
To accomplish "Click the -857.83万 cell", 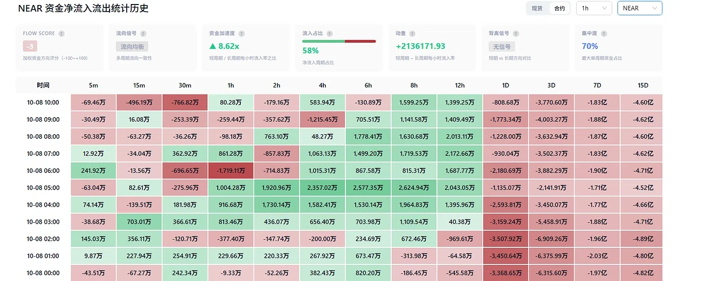I will coord(277,154).
